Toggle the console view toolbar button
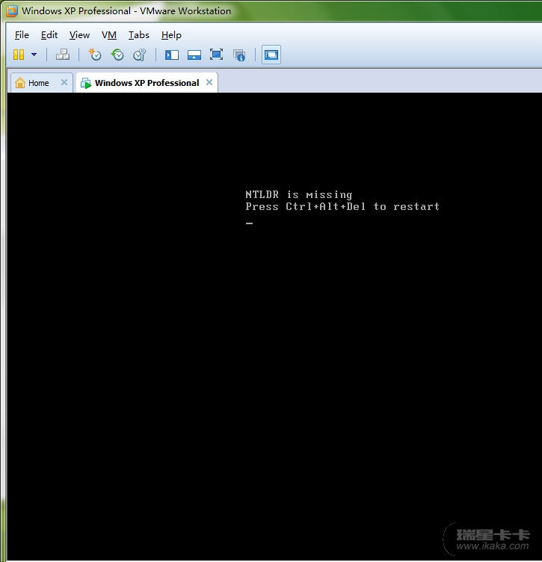Viewport: 542px width, 562px height. coord(271,55)
